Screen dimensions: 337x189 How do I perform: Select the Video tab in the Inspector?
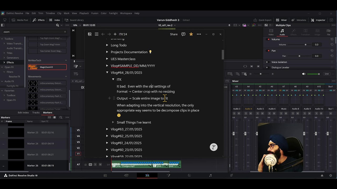click(x=271, y=32)
